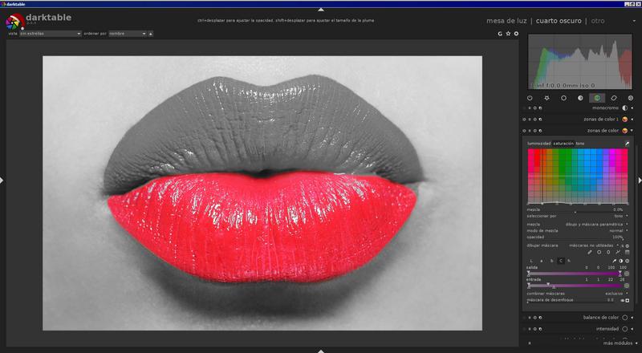Choose the ellipse mask drawing tool

click(x=608, y=252)
